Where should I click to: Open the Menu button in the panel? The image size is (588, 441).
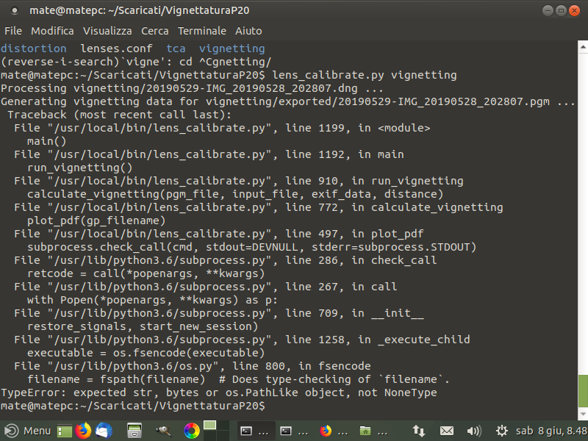(x=27, y=431)
